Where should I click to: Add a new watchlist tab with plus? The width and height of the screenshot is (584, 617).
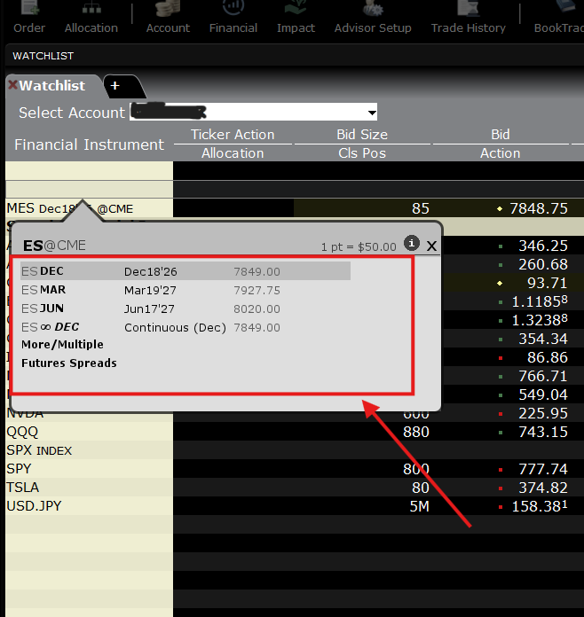coord(115,85)
